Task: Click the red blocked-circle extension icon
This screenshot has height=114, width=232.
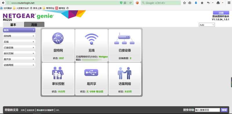Action: 137,3
